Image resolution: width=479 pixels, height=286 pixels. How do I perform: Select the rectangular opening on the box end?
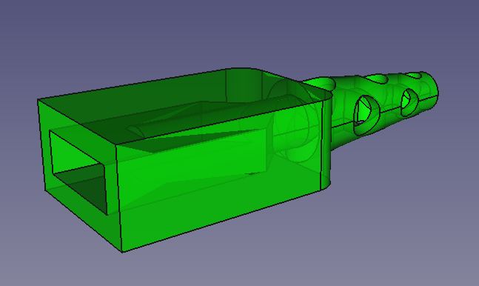(78, 173)
